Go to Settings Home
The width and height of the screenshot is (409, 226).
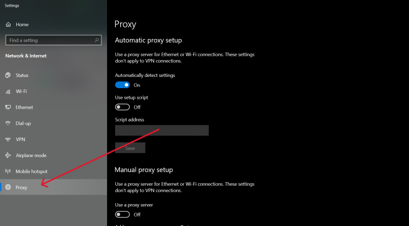coord(54,24)
